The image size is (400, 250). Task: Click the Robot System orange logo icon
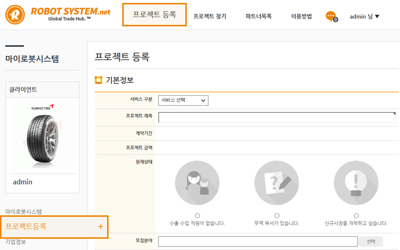(16, 15)
